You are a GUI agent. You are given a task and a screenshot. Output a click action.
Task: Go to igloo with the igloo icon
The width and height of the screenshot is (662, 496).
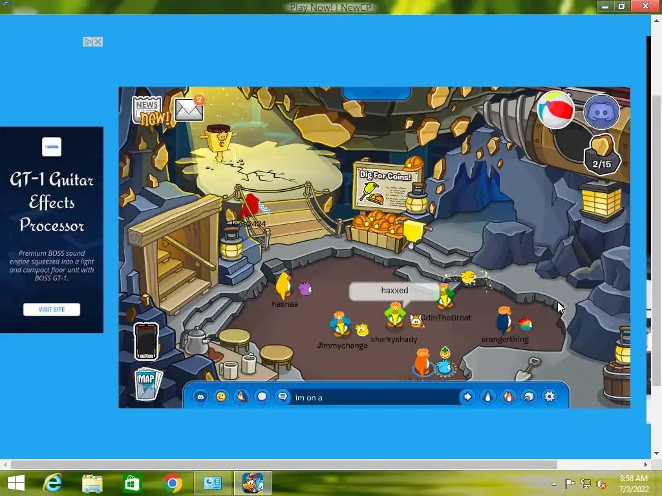[529, 397]
